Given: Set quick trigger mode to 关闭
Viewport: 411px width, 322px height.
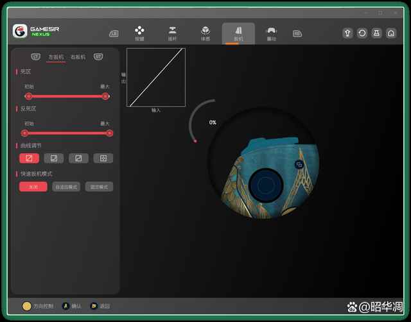Looking at the screenshot, I should 33,187.
